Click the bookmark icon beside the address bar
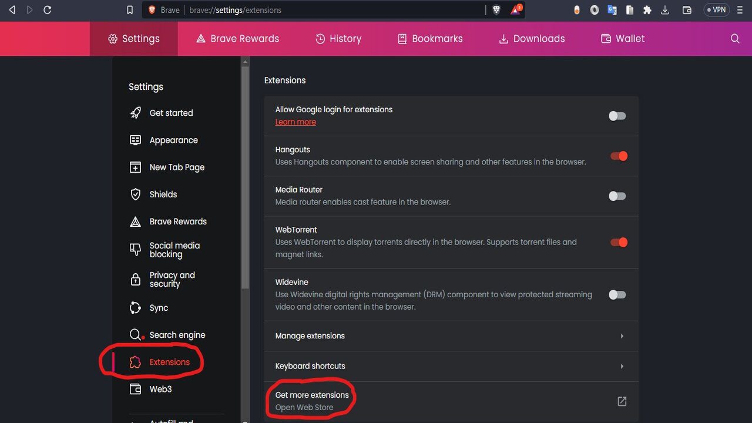This screenshot has width=752, height=423. (x=130, y=10)
